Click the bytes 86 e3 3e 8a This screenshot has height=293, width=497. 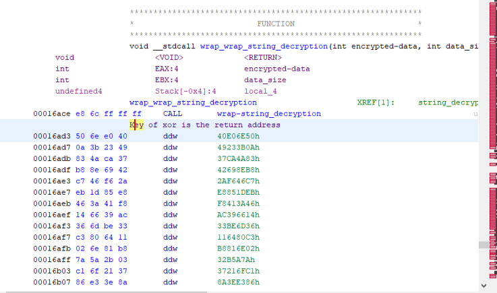101,282
